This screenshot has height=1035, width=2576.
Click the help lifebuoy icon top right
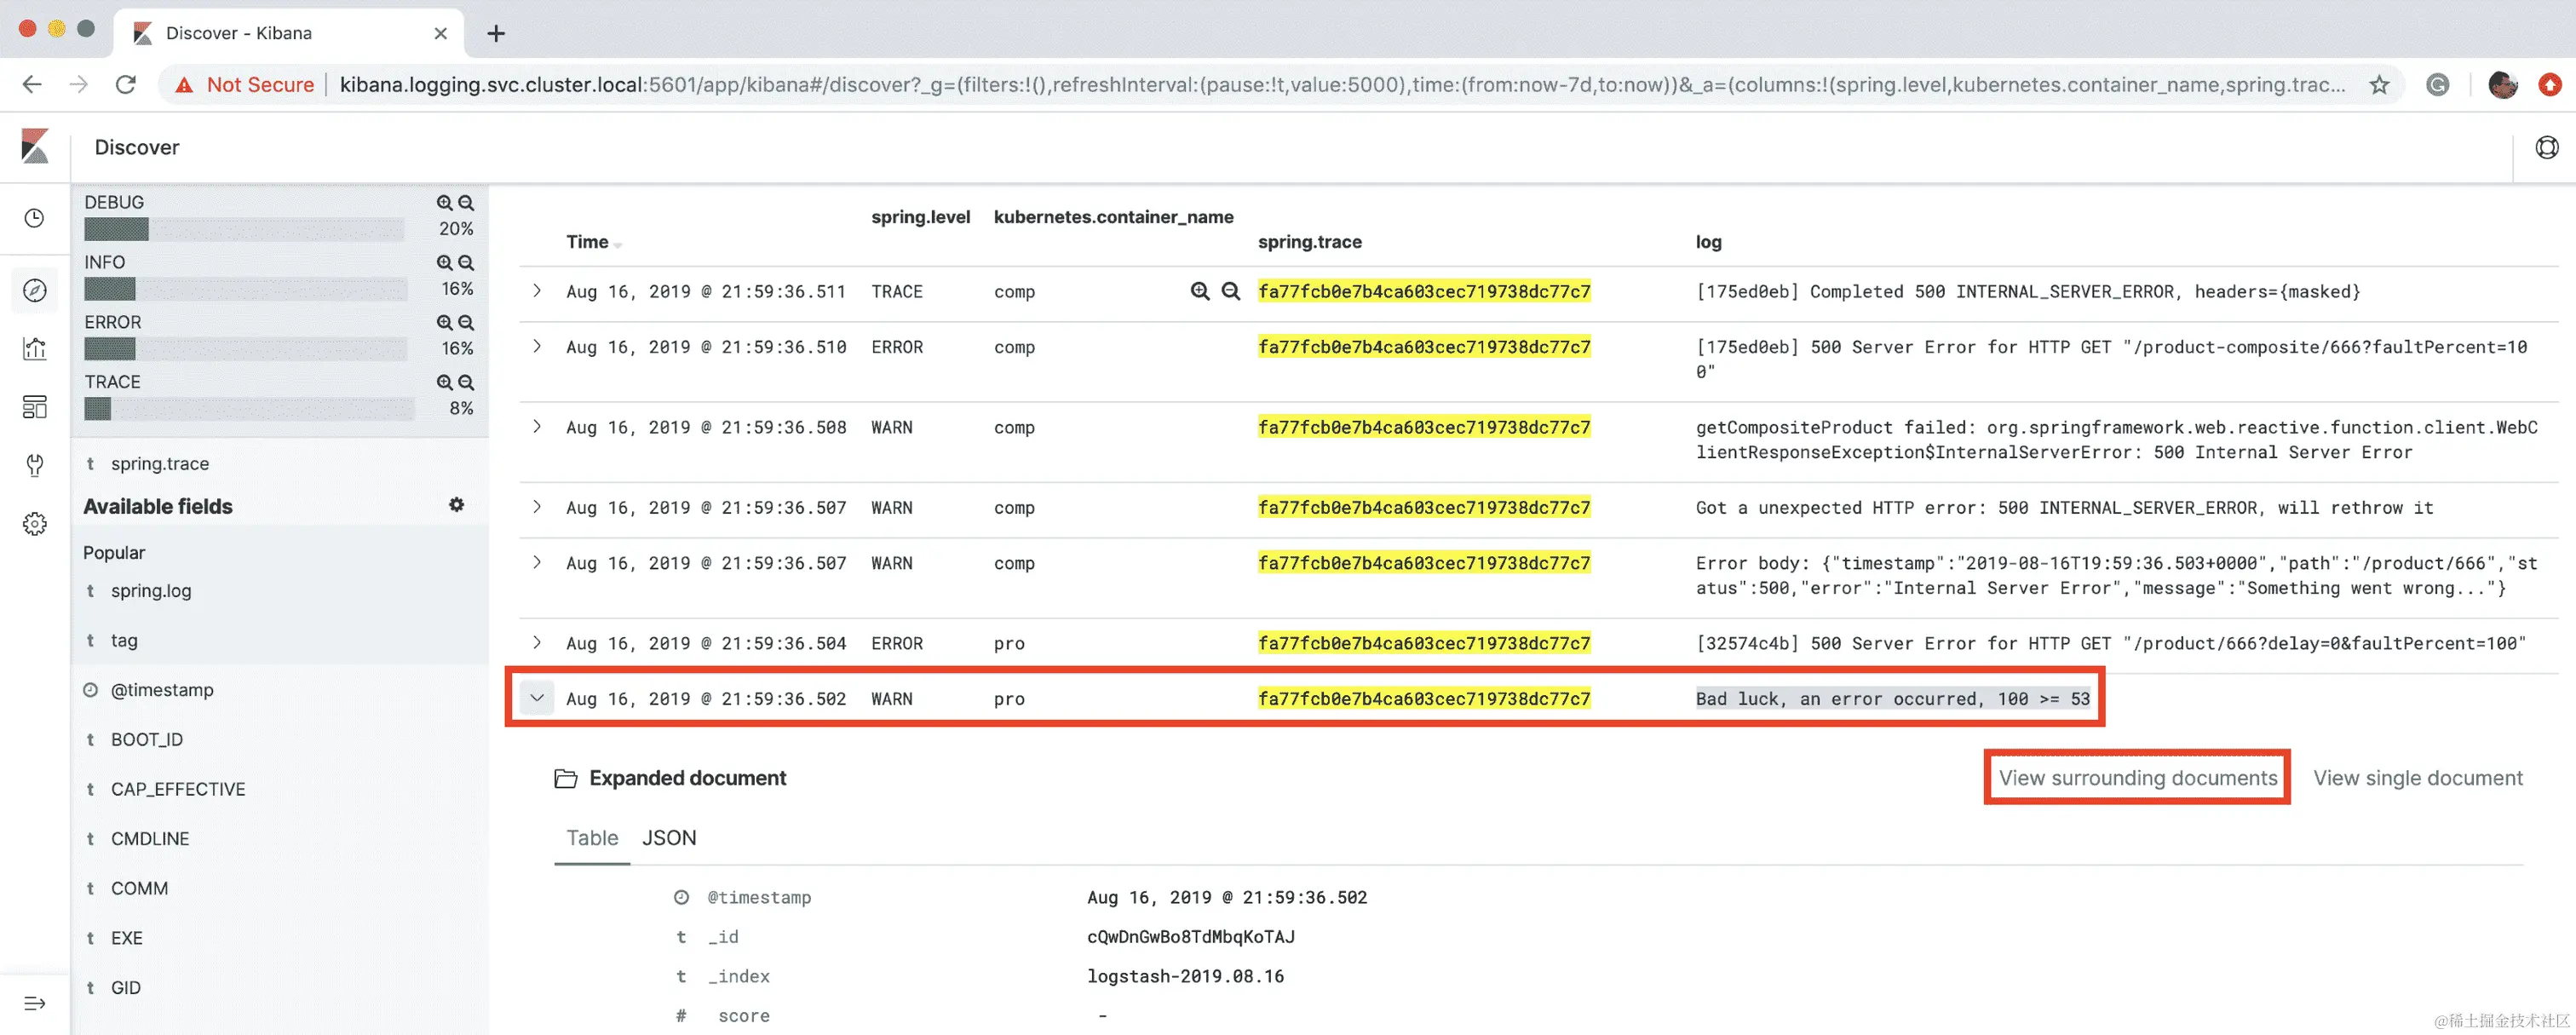coord(2546,148)
